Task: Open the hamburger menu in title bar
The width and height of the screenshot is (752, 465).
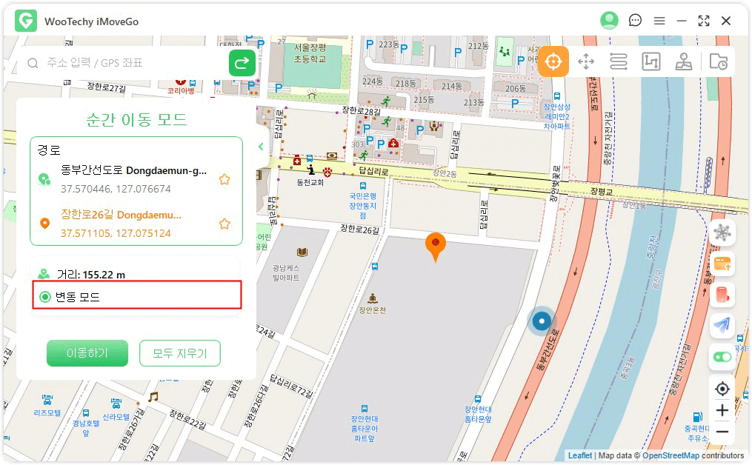Action: tap(659, 21)
